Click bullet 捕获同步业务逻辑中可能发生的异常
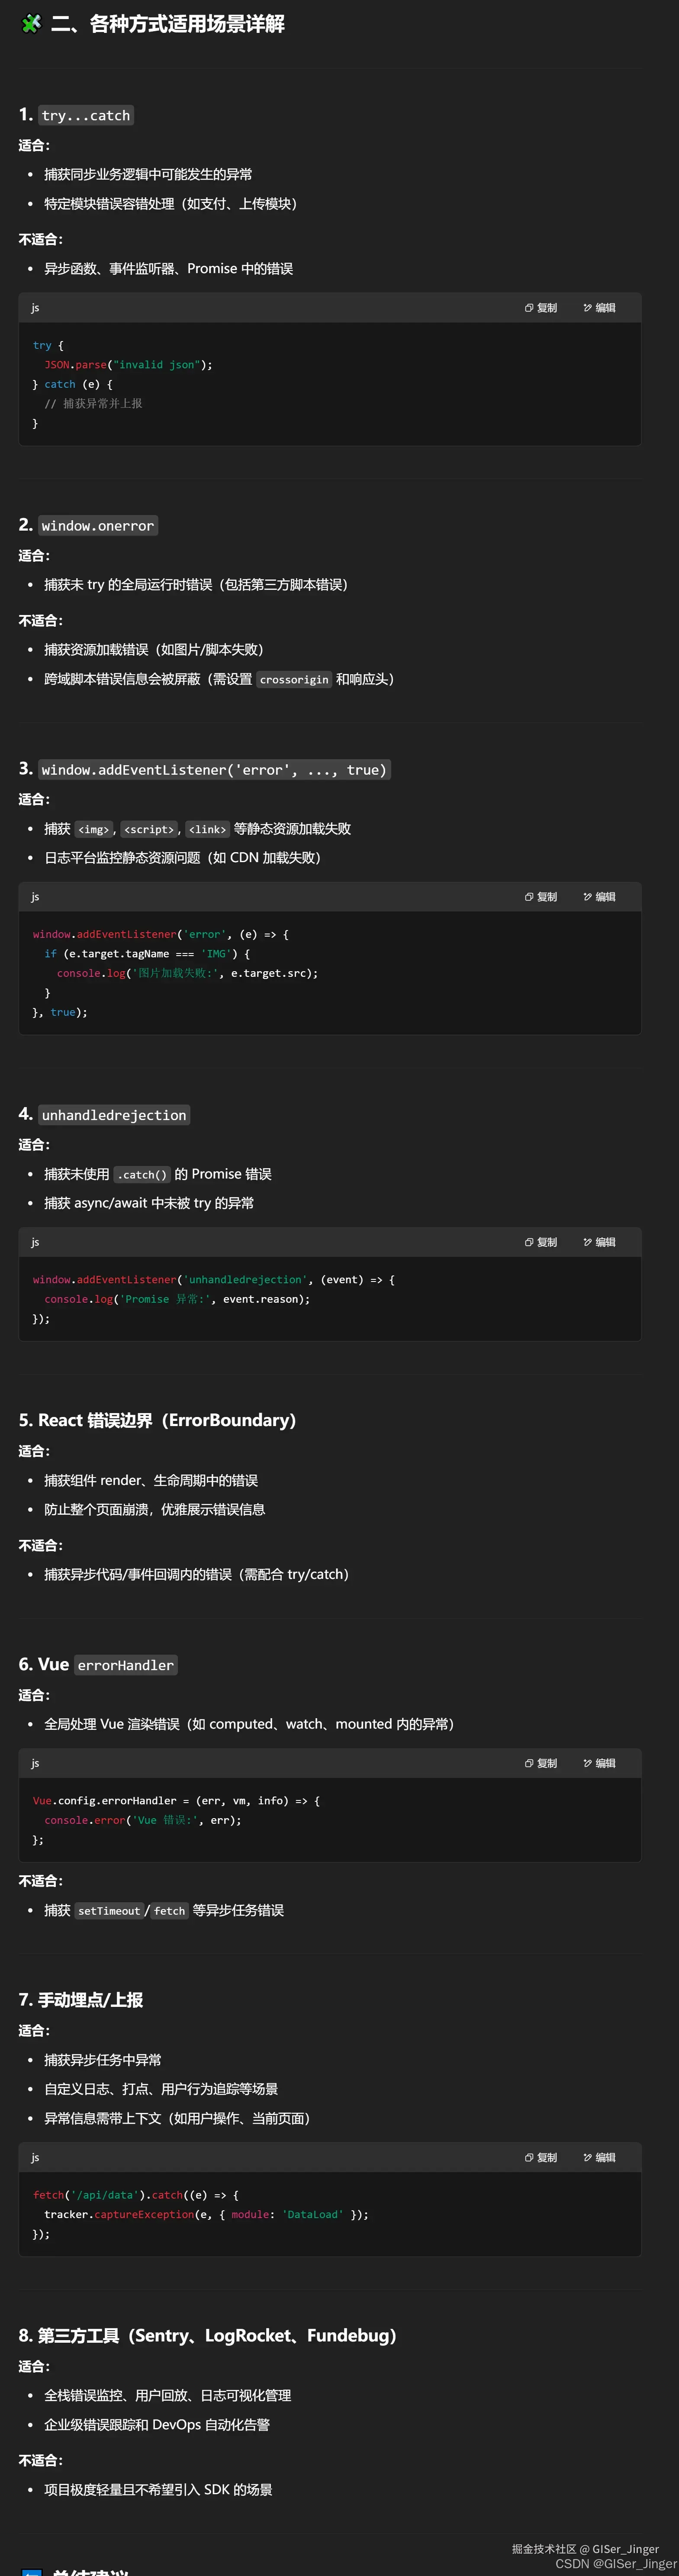This screenshot has width=679, height=2576. 148,174
